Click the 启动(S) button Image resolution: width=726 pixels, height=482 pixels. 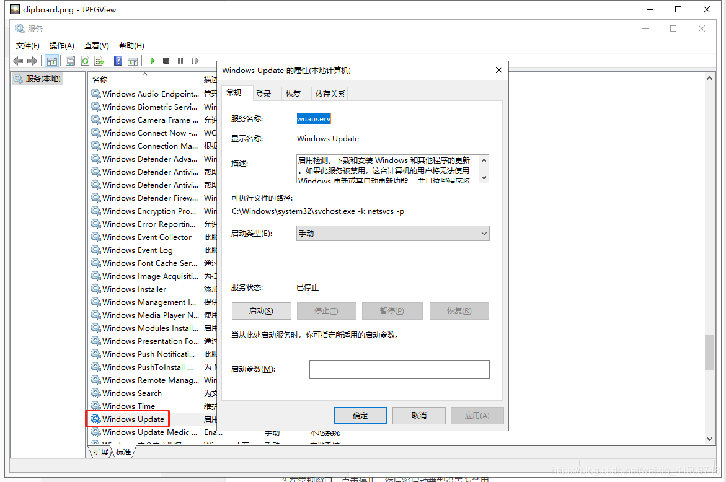point(261,311)
